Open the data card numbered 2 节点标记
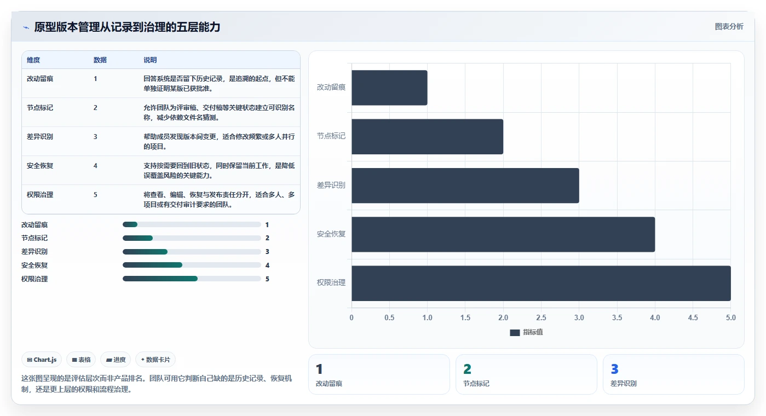The image size is (766, 416). [x=526, y=374]
